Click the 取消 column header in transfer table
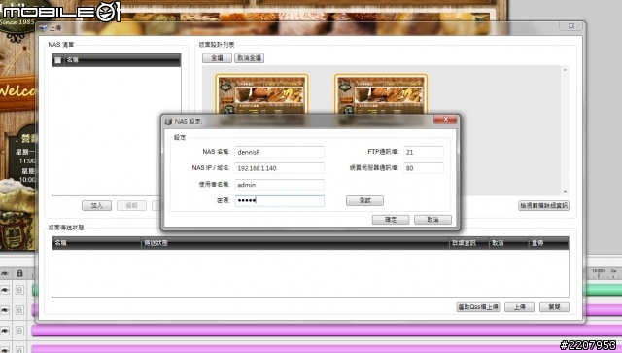Screen dimensions: 622x353 point(508,243)
